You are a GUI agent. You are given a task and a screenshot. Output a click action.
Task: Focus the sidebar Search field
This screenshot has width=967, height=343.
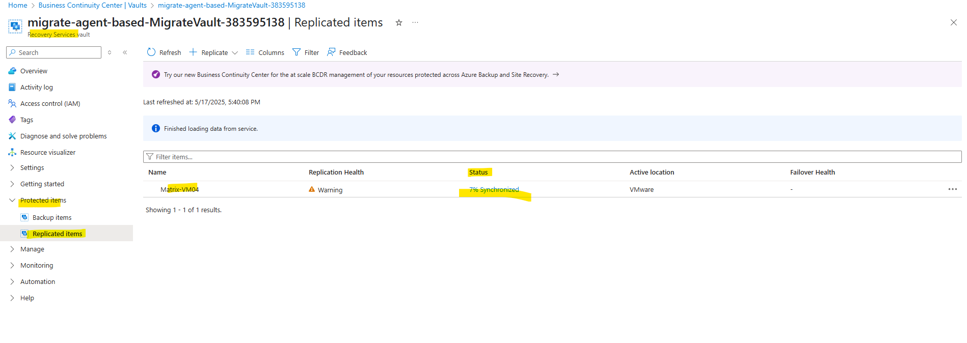54,52
